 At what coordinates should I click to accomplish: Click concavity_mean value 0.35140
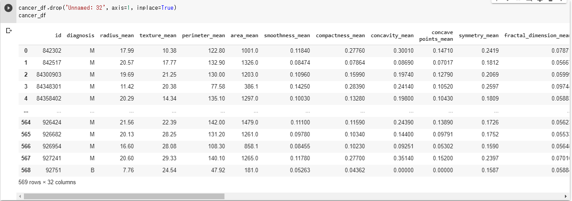pos(404,158)
